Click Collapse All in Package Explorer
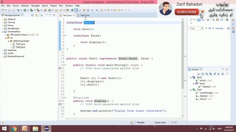 [x=32, y=15]
